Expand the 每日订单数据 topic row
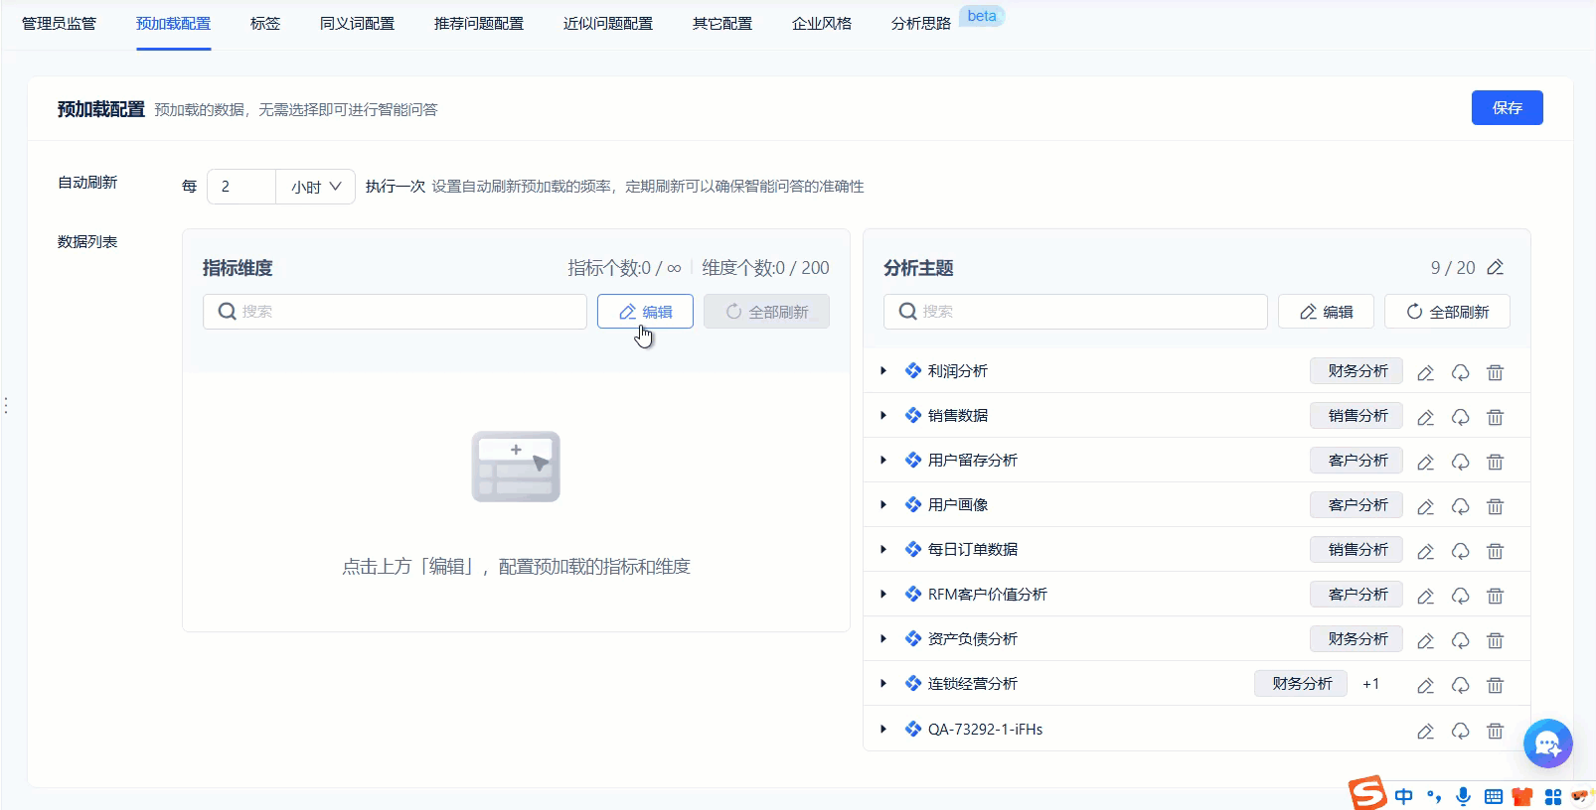 point(883,549)
